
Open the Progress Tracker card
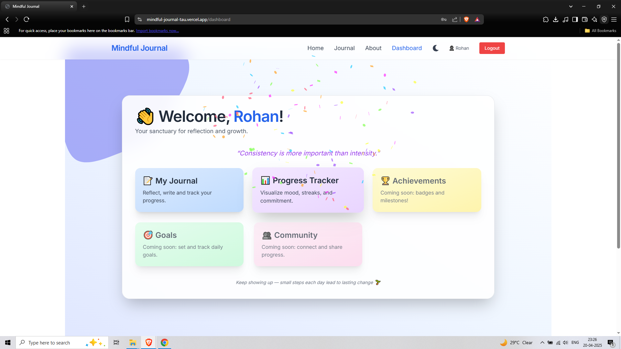[x=308, y=190]
